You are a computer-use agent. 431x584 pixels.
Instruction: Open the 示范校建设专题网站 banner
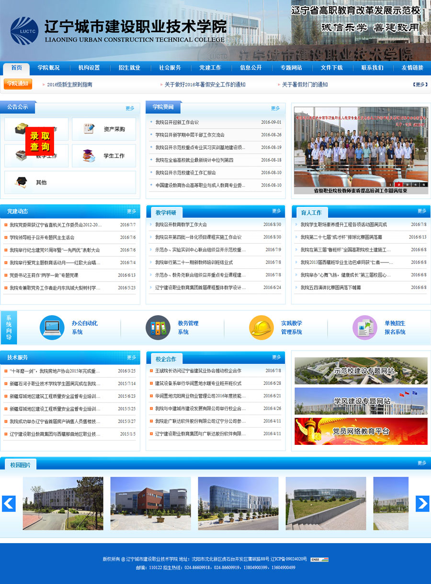[x=361, y=371]
